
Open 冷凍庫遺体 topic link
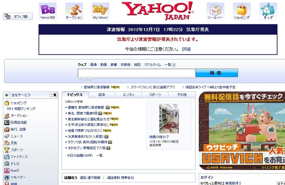tap(85, 136)
